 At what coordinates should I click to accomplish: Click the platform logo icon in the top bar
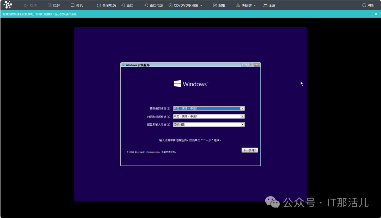point(8,5)
